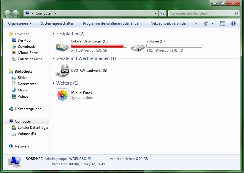
Task: Click '1,81 TB frei von 1,81 TB' text
Action: [165, 50]
